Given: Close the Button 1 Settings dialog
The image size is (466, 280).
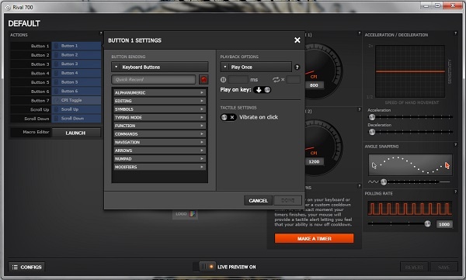Looking at the screenshot, I should click(297, 40).
